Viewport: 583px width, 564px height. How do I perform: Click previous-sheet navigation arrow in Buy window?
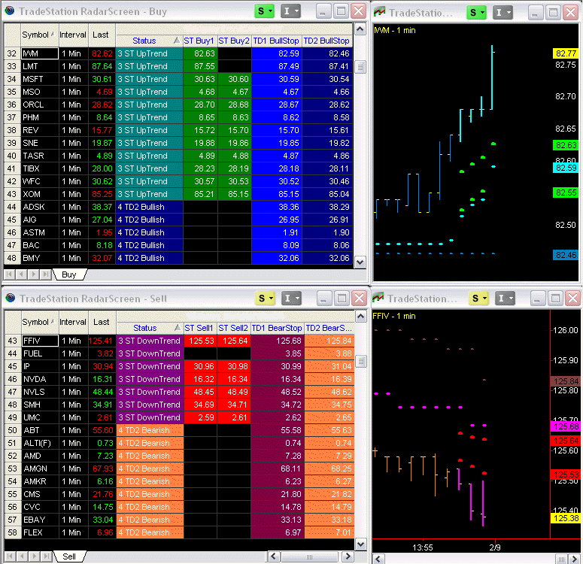tap(22, 274)
